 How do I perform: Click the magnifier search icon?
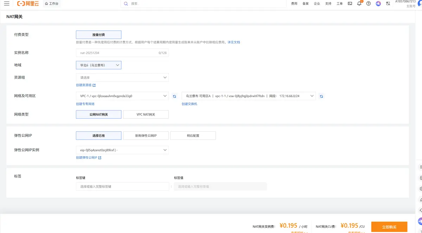[x=127, y=4]
